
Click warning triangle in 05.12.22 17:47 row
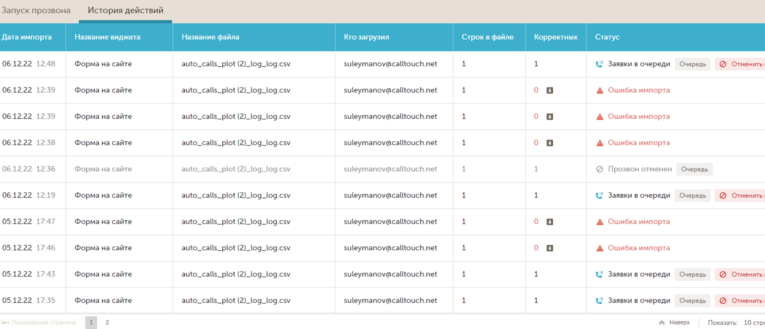(x=600, y=222)
